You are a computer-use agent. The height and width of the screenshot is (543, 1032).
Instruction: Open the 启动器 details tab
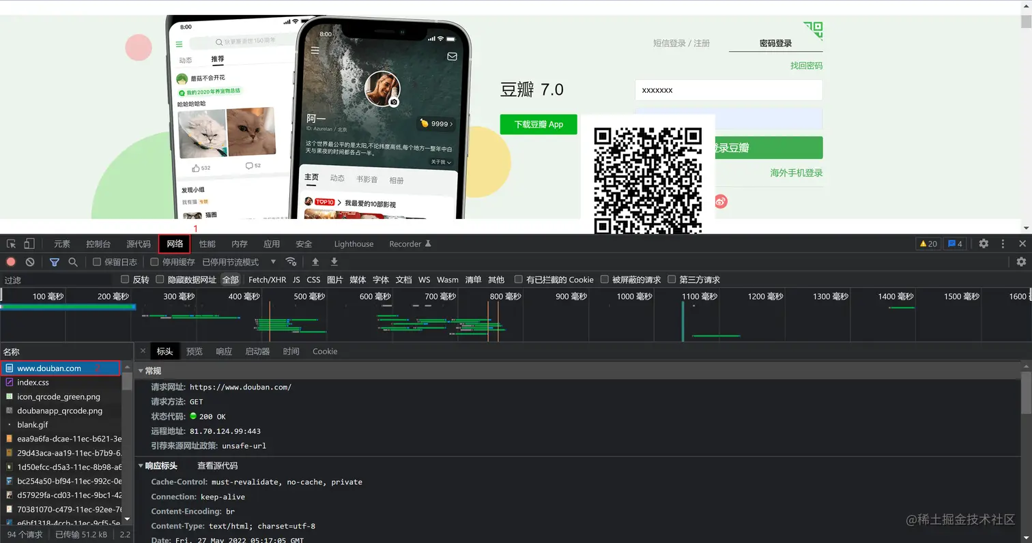(x=257, y=351)
